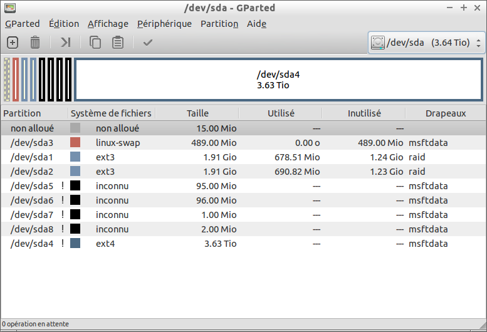This screenshot has height=332, width=487.
Task: Click the status bar '0 opération en attente'
Action: click(35, 324)
